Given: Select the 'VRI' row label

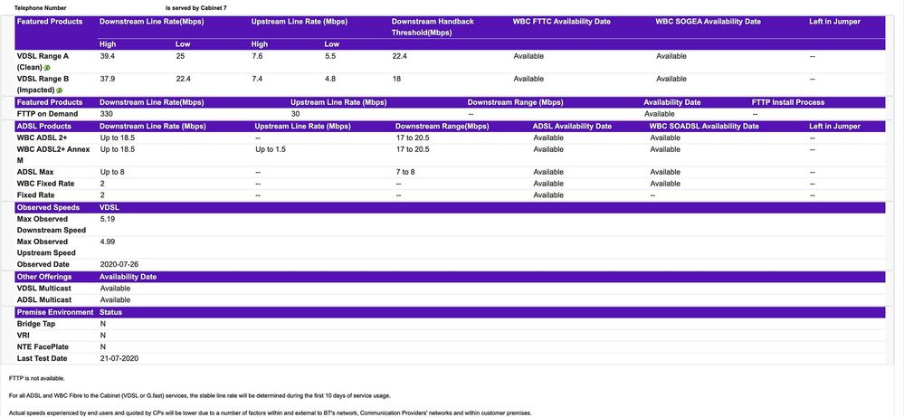Looking at the screenshot, I should coord(23,336).
